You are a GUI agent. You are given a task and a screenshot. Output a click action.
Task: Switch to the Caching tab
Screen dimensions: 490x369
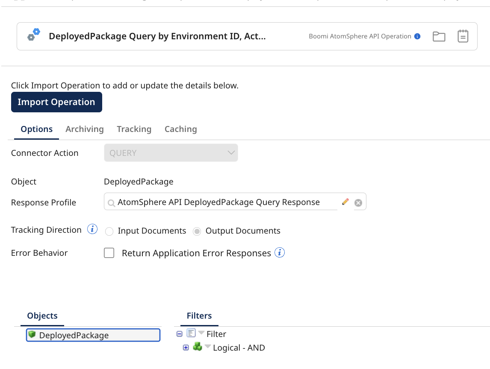[180, 129]
